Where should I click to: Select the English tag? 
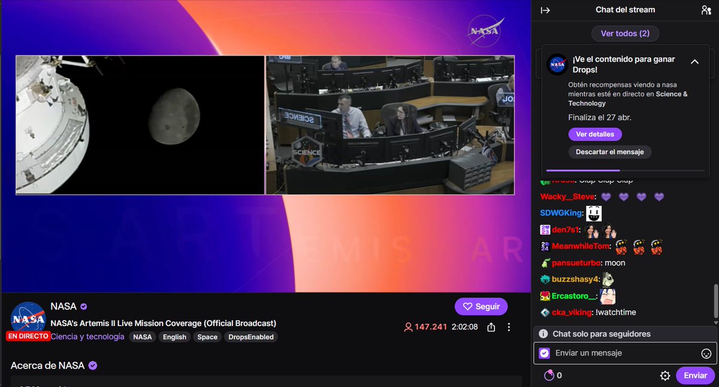(x=174, y=337)
